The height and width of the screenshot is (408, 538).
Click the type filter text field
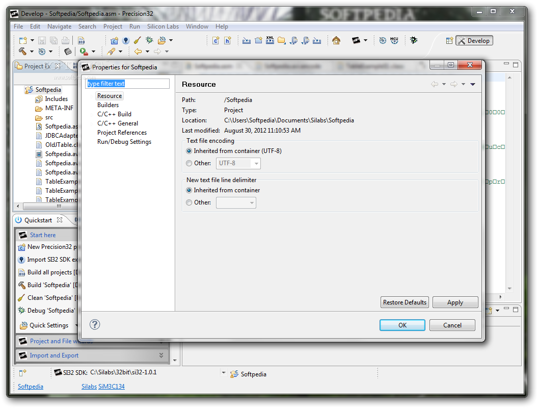point(127,84)
